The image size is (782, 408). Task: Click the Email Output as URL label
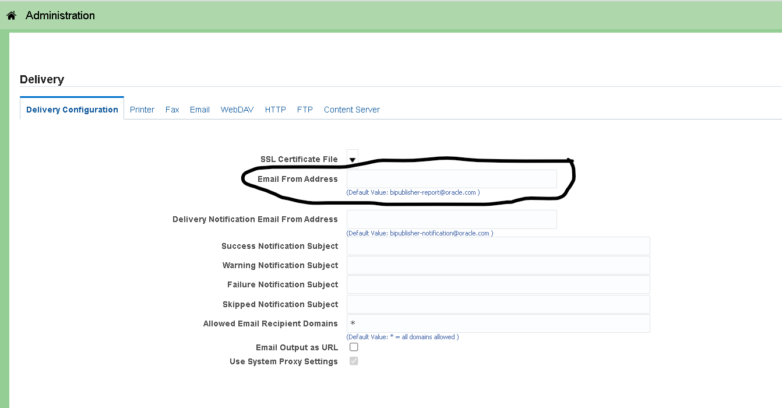point(297,347)
